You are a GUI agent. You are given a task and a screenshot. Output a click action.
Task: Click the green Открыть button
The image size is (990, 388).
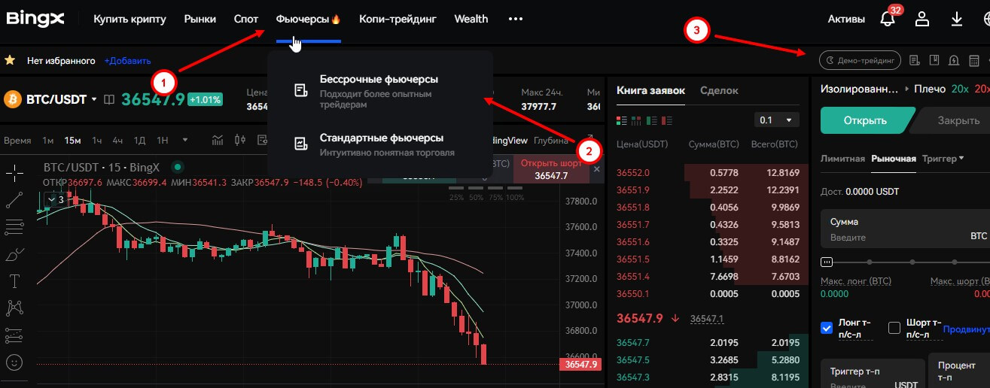tap(865, 120)
